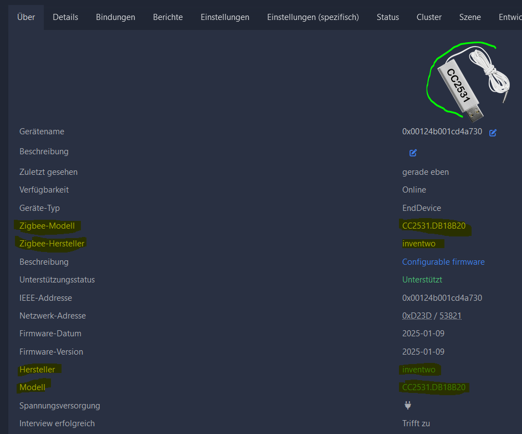The image size is (522, 434).
Task: Click the Online availability value
Action: coord(414,190)
